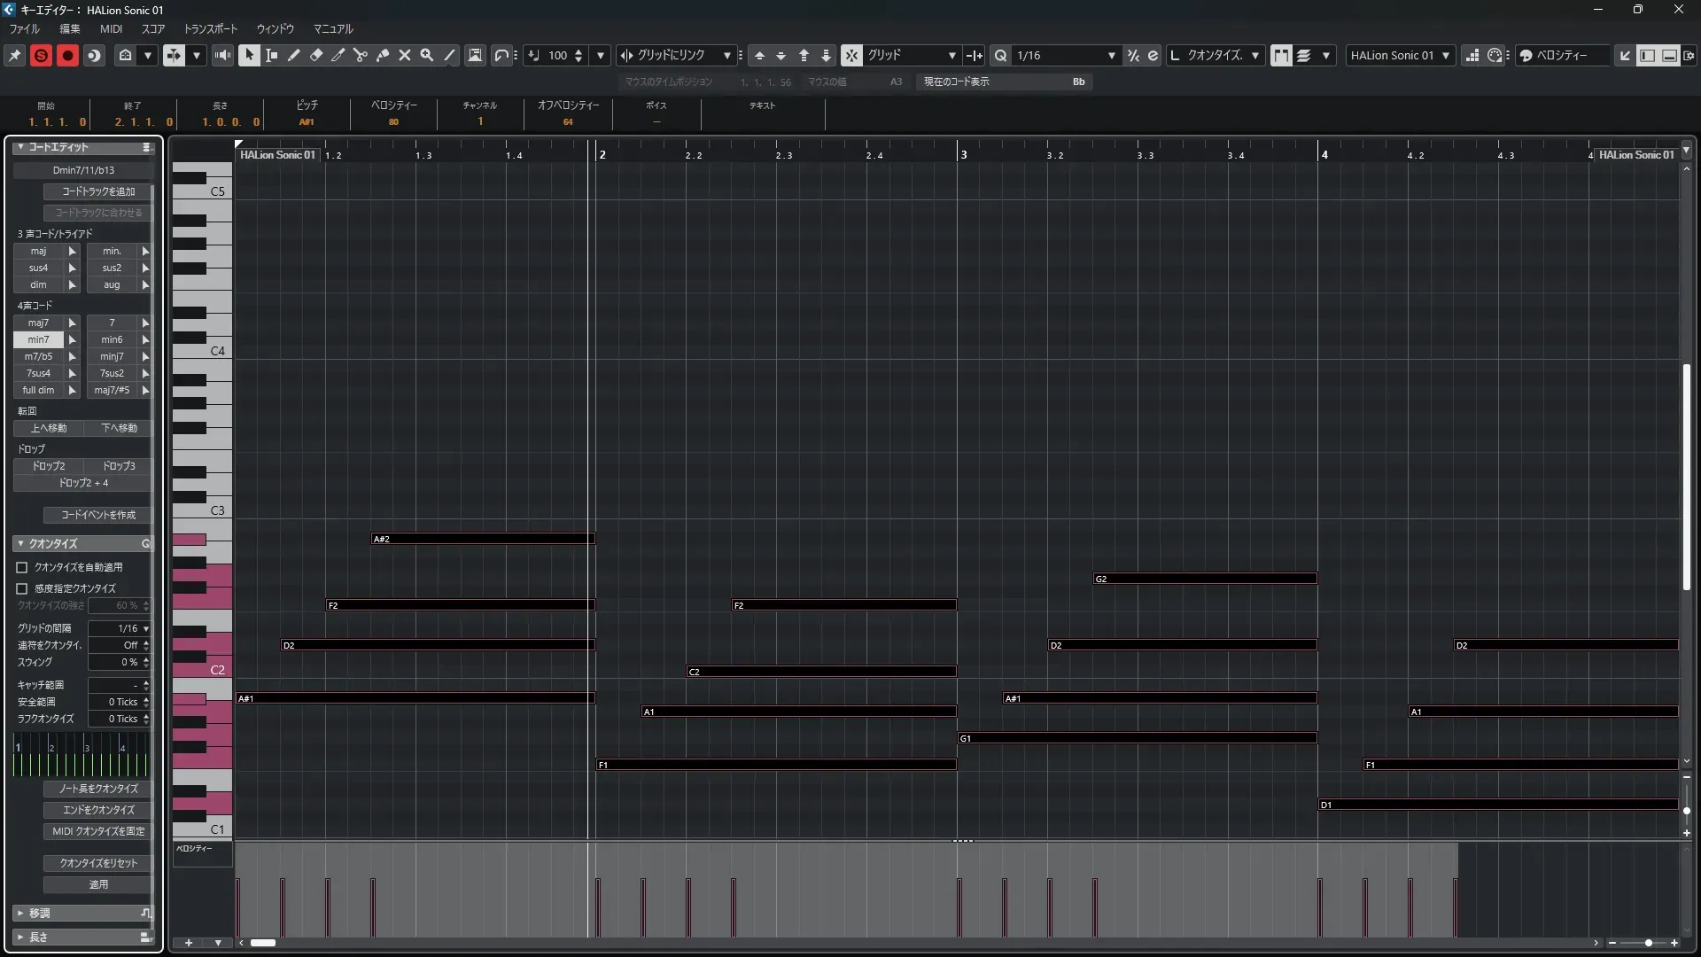The height and width of the screenshot is (957, 1701).
Task: Click コードイベントを作成 button
Action: pyautogui.click(x=97, y=515)
